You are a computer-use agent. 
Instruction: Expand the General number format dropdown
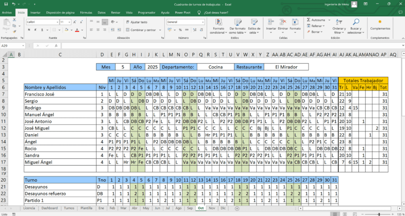203,22
